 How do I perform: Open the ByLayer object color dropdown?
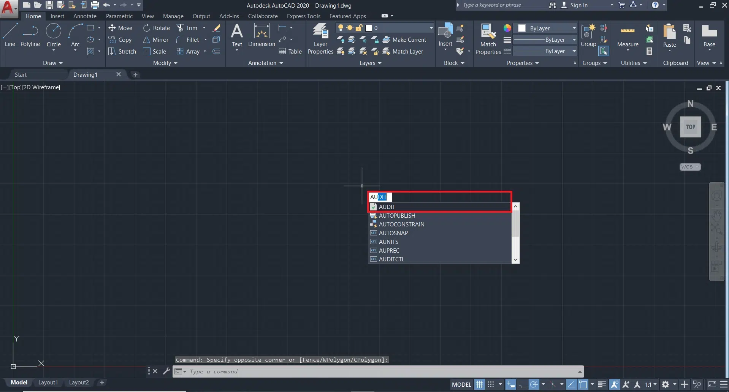(x=574, y=28)
